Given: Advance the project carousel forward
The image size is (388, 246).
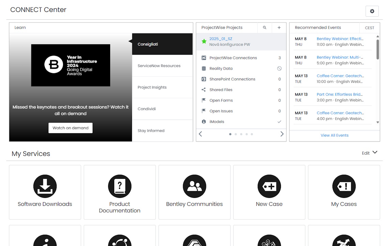Looking at the screenshot, I should (x=282, y=134).
